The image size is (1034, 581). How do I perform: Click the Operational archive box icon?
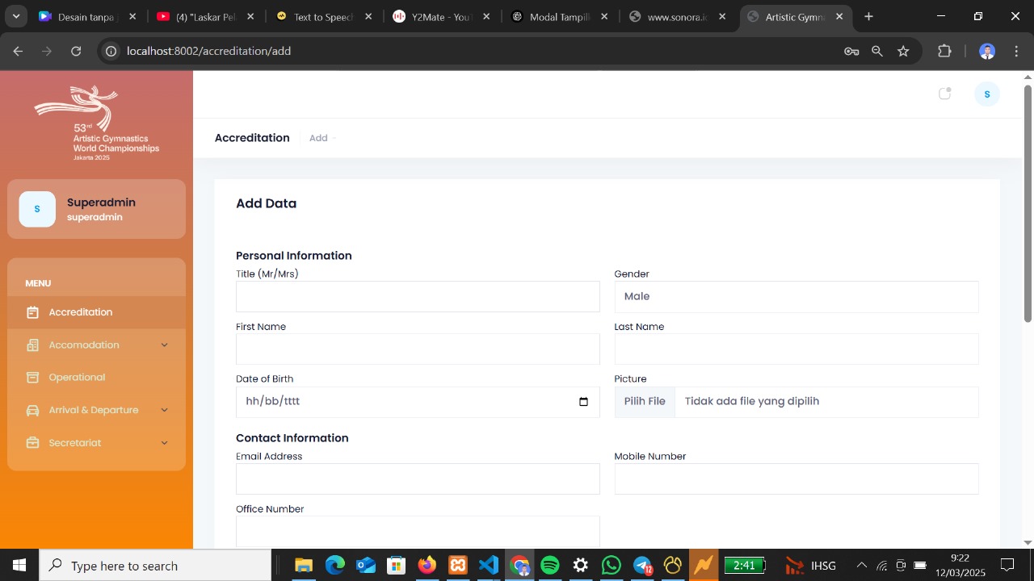click(x=32, y=378)
